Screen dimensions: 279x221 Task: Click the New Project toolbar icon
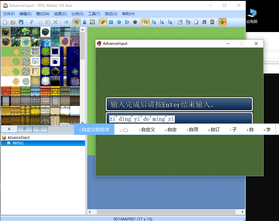pyautogui.click(x=5, y=22)
